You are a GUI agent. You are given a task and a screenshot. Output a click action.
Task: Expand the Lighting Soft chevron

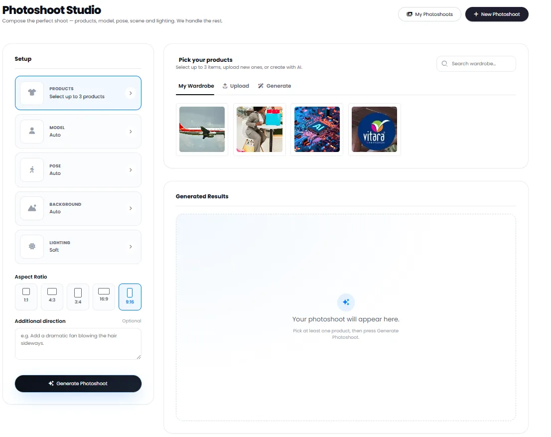coord(131,247)
